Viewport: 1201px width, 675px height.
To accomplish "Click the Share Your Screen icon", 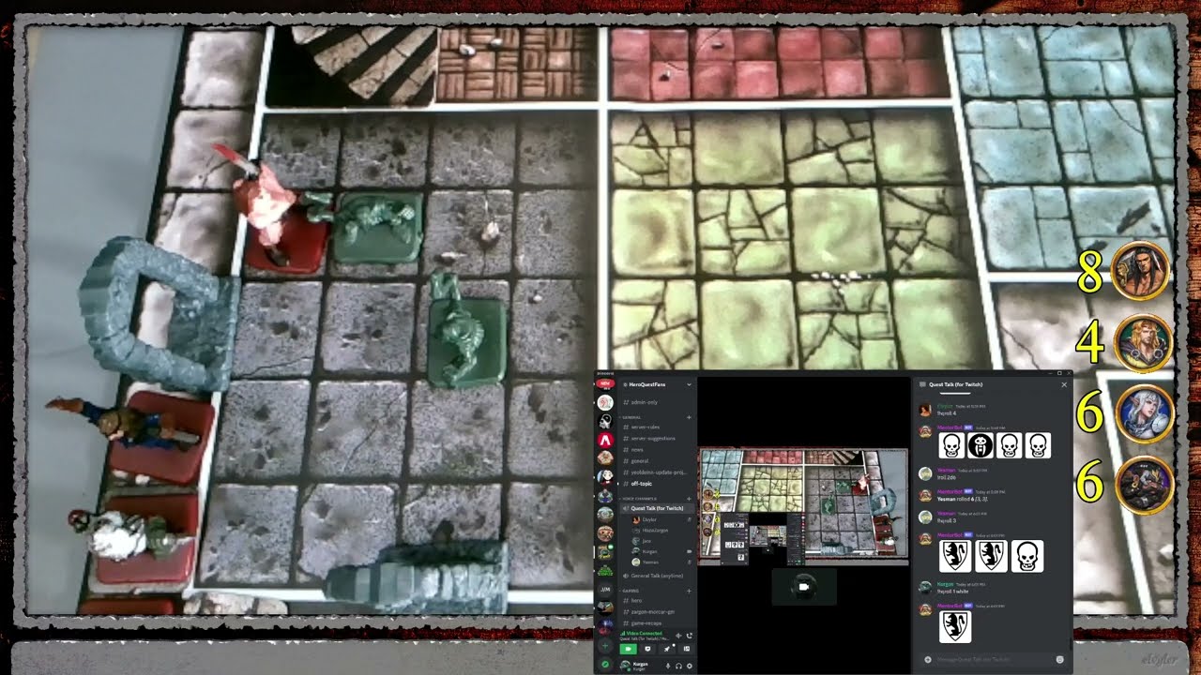I will click(647, 649).
